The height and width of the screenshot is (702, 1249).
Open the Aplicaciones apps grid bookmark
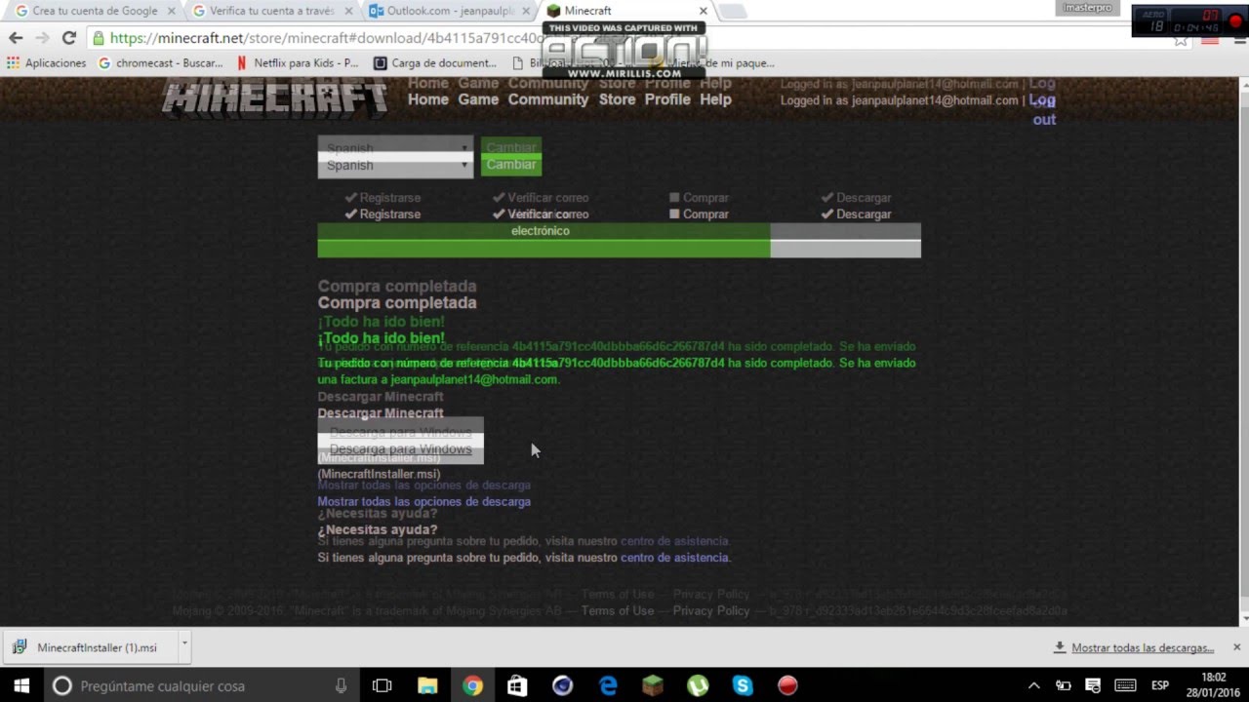pyautogui.click(x=47, y=62)
